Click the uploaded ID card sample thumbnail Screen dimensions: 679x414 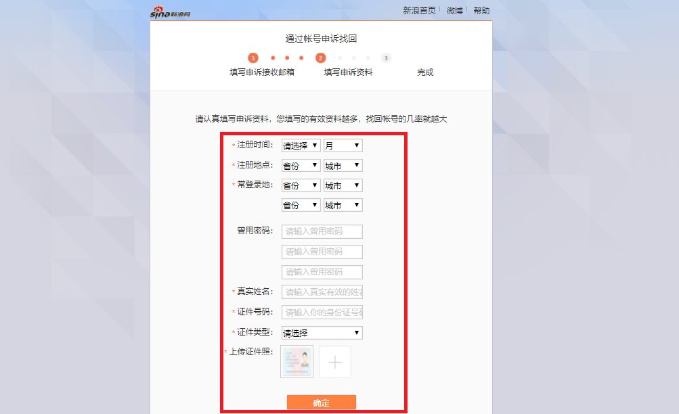(296, 361)
